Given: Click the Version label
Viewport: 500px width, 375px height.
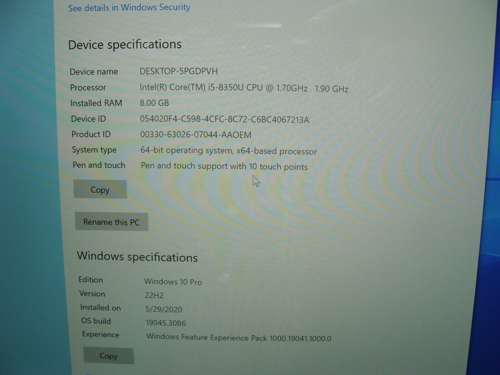Looking at the screenshot, I should pos(92,294).
